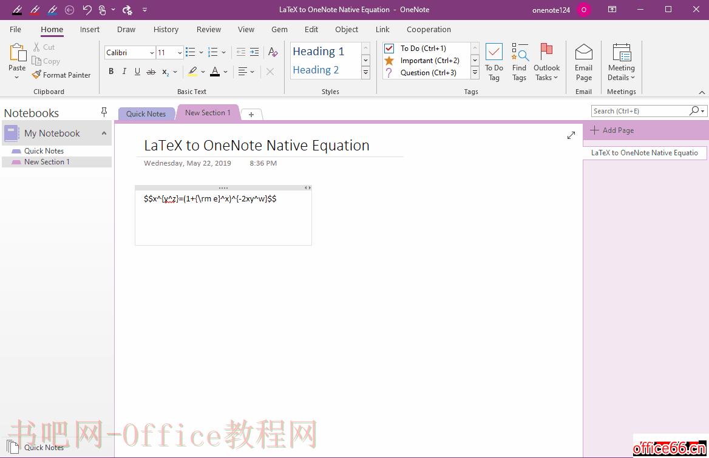Click the Paste icon
Image resolution: width=709 pixels, height=458 pixels.
tap(17, 53)
